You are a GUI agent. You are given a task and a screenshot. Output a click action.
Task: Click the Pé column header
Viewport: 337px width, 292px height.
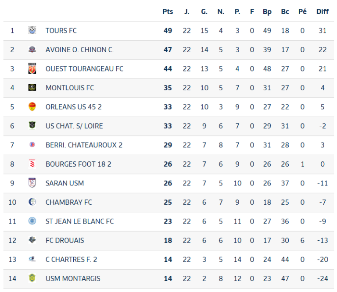pos(302,11)
